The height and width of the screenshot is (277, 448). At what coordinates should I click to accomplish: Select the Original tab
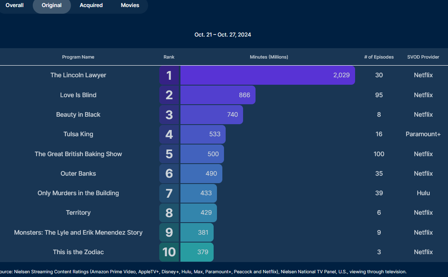tap(52, 5)
